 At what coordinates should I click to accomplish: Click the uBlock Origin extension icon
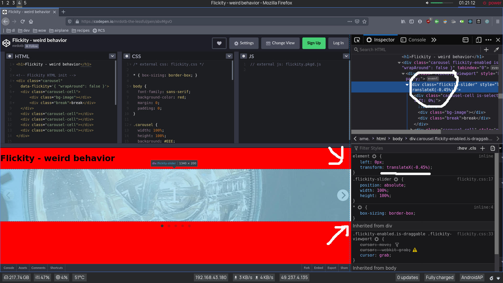[429, 21]
